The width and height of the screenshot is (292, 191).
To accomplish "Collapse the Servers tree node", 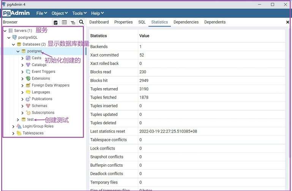I will point(5,31).
